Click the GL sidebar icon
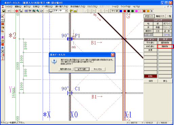The width and height of the screenshot is (174, 125). tap(3, 31)
